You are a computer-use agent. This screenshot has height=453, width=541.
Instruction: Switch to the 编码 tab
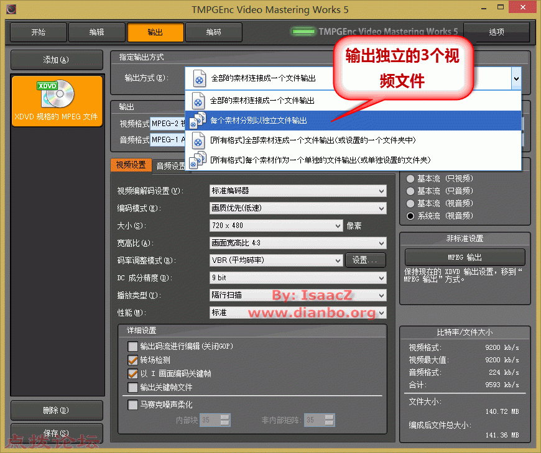tap(213, 32)
